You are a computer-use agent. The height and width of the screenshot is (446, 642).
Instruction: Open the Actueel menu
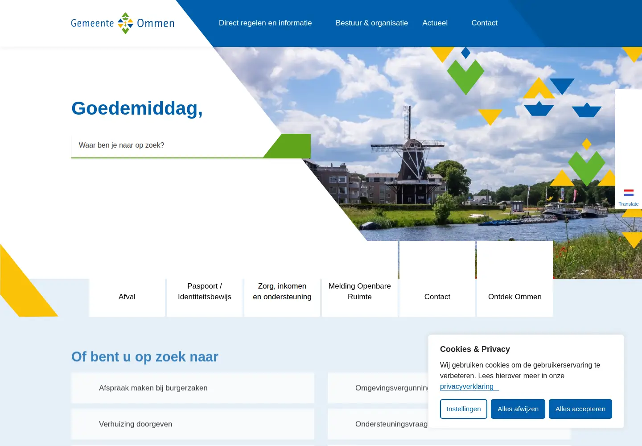point(435,23)
